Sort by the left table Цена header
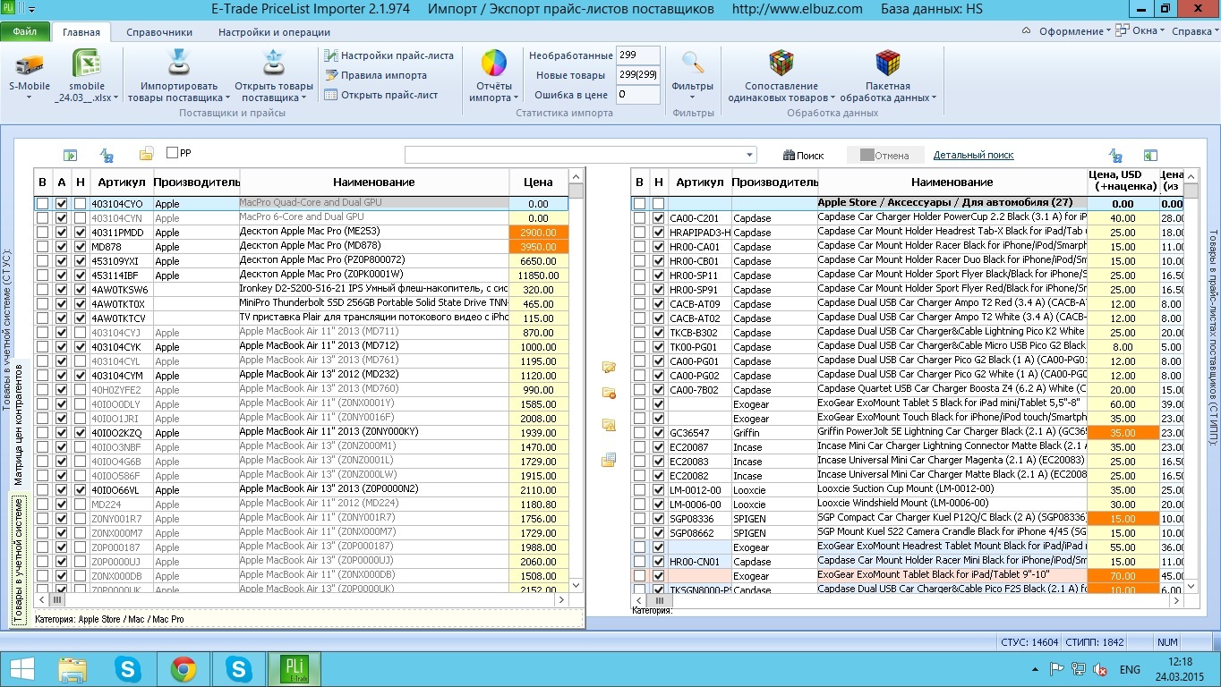 coord(538,182)
